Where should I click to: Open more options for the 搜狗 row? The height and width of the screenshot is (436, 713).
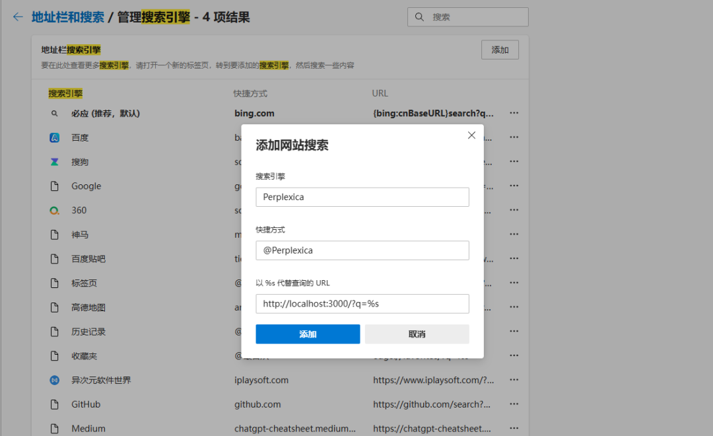pyautogui.click(x=514, y=161)
